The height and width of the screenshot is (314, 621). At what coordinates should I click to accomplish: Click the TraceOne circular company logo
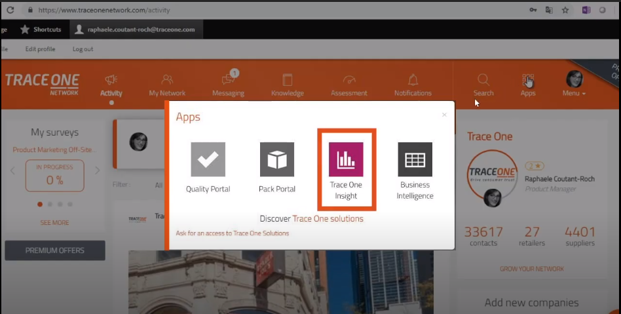493,174
